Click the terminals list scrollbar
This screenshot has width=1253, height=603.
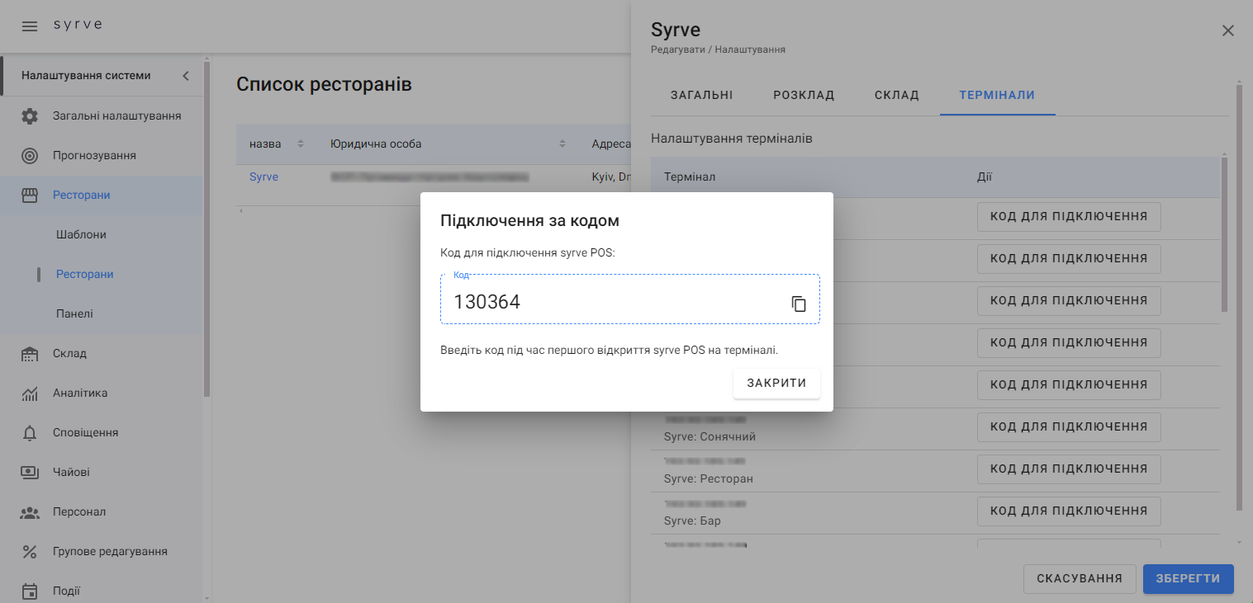pyautogui.click(x=1225, y=235)
